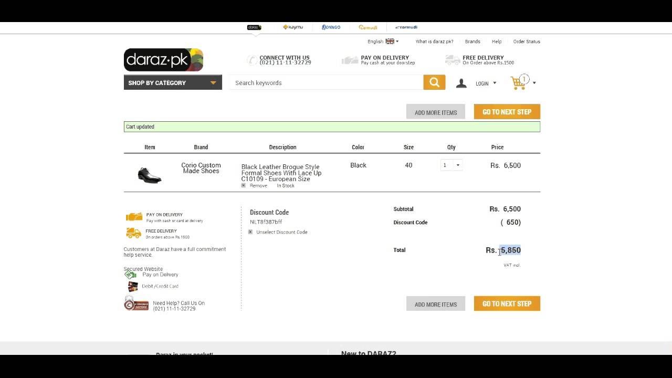Click the Debit/Credit Card text
The image size is (672, 378).
coord(160,286)
